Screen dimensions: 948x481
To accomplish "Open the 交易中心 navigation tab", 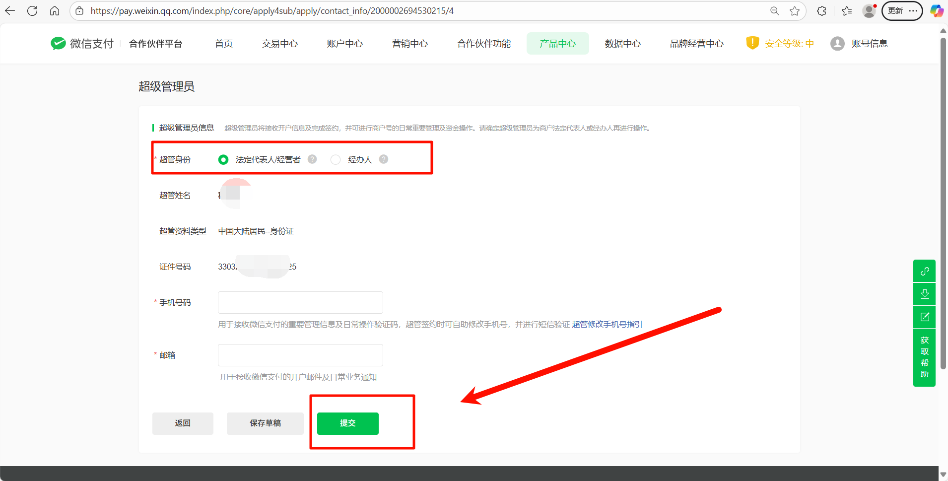I will (280, 44).
